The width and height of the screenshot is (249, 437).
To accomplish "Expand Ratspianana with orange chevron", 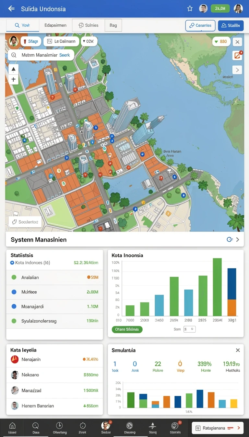I will [x=238, y=428].
